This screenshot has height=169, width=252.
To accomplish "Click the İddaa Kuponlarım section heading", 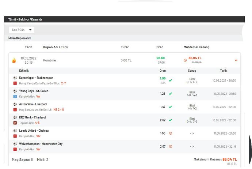I will click(20, 38).
